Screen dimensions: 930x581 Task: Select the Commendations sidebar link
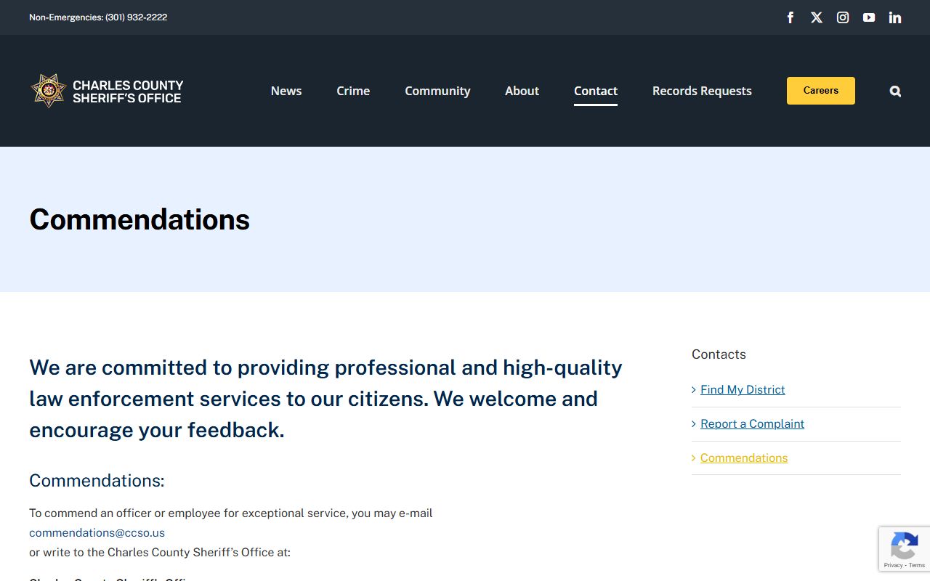744,458
